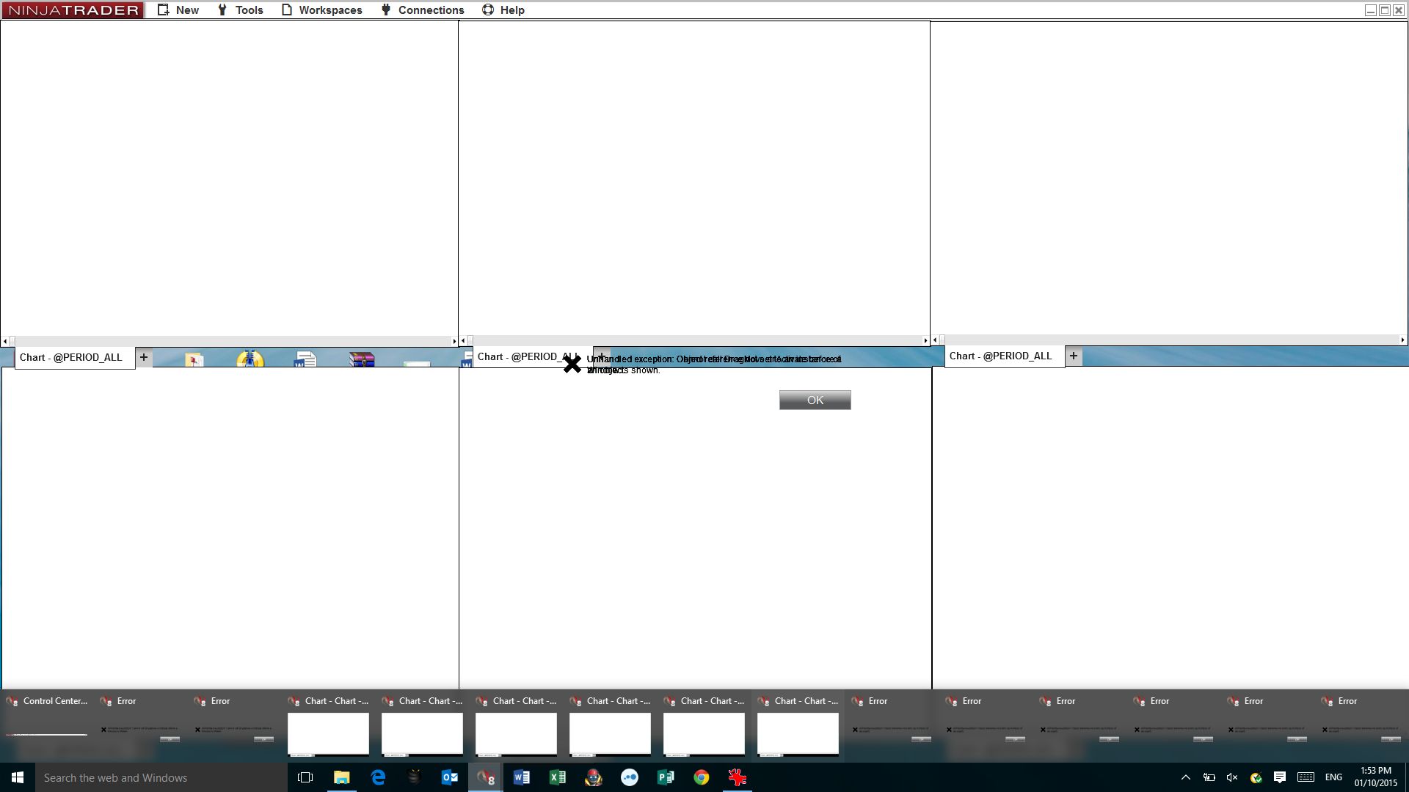
Task: Add new tab in the right chart window
Action: click(x=1073, y=356)
